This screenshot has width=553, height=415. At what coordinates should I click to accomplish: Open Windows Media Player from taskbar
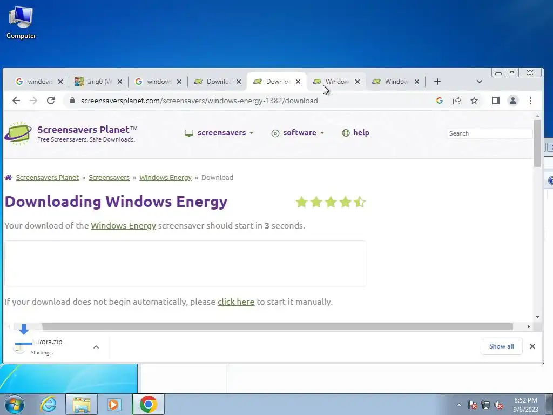coord(114,404)
